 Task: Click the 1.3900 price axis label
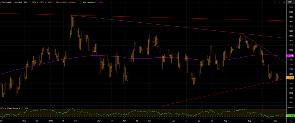tap(291, 12)
